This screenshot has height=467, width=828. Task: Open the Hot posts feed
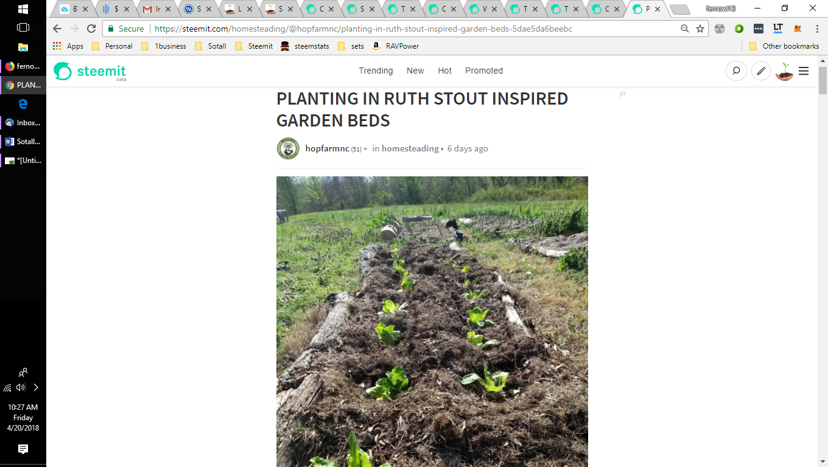click(x=444, y=71)
